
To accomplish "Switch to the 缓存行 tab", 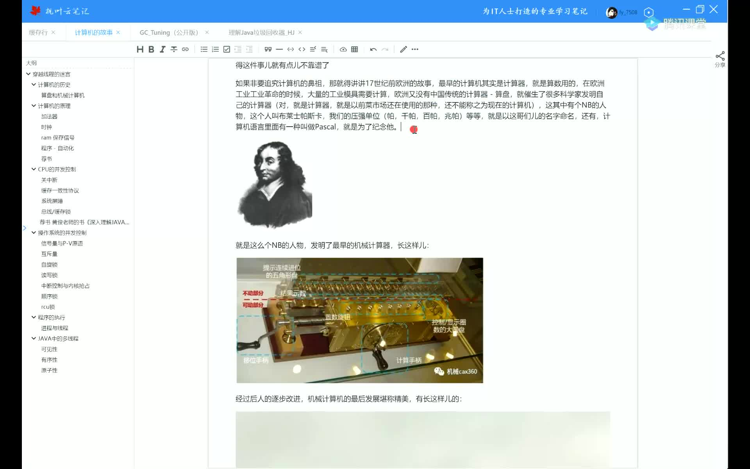I will pos(38,32).
